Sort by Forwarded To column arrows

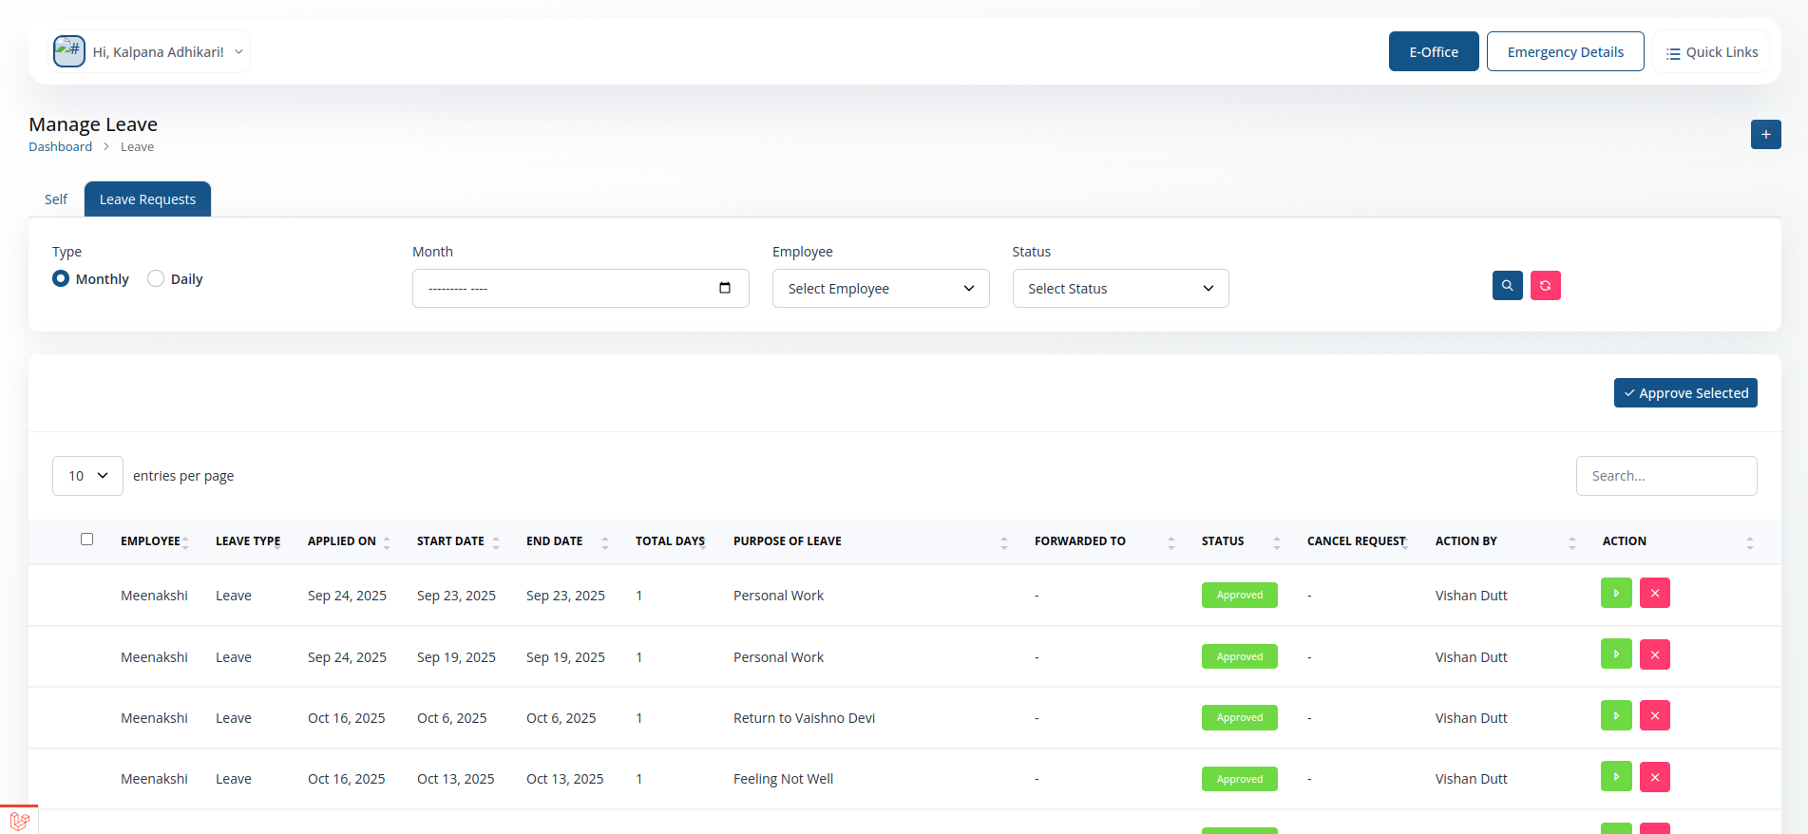(x=1171, y=542)
